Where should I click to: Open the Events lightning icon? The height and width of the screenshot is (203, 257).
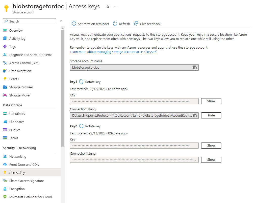tap(5, 79)
